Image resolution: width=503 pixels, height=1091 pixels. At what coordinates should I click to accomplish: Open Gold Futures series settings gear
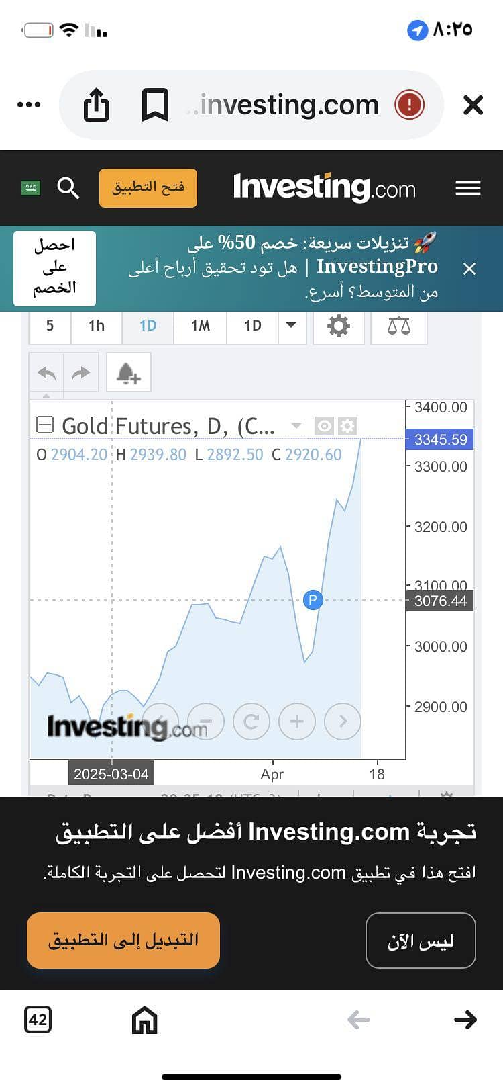[x=347, y=426]
